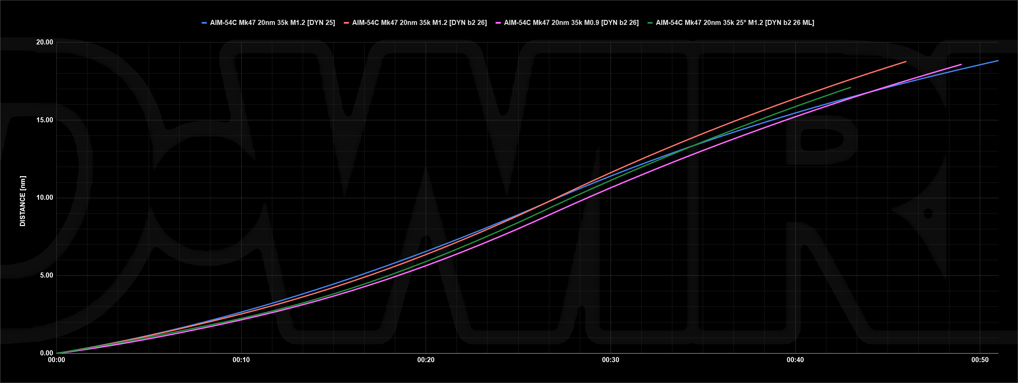Click the 00:40 time axis label
Viewport: 1018px width, 383px height.
(795, 360)
